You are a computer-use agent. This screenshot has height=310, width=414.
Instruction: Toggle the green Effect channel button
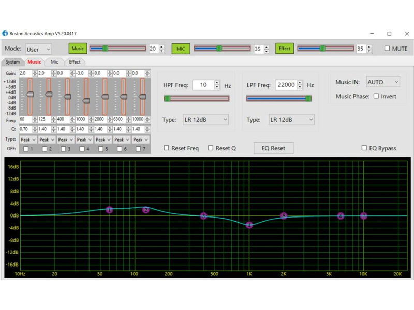click(x=285, y=49)
